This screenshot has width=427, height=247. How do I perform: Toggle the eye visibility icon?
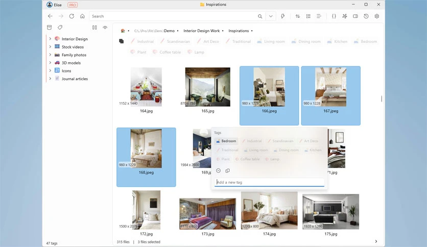pos(105,27)
